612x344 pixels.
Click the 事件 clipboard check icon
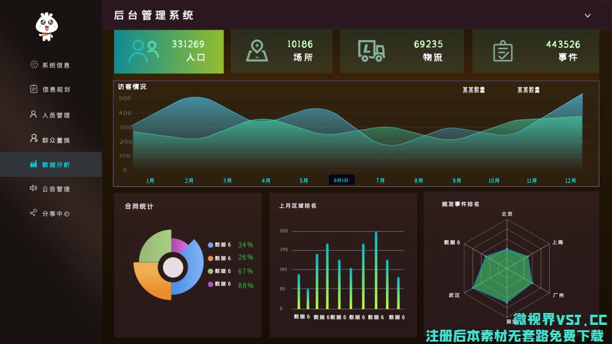(x=503, y=51)
